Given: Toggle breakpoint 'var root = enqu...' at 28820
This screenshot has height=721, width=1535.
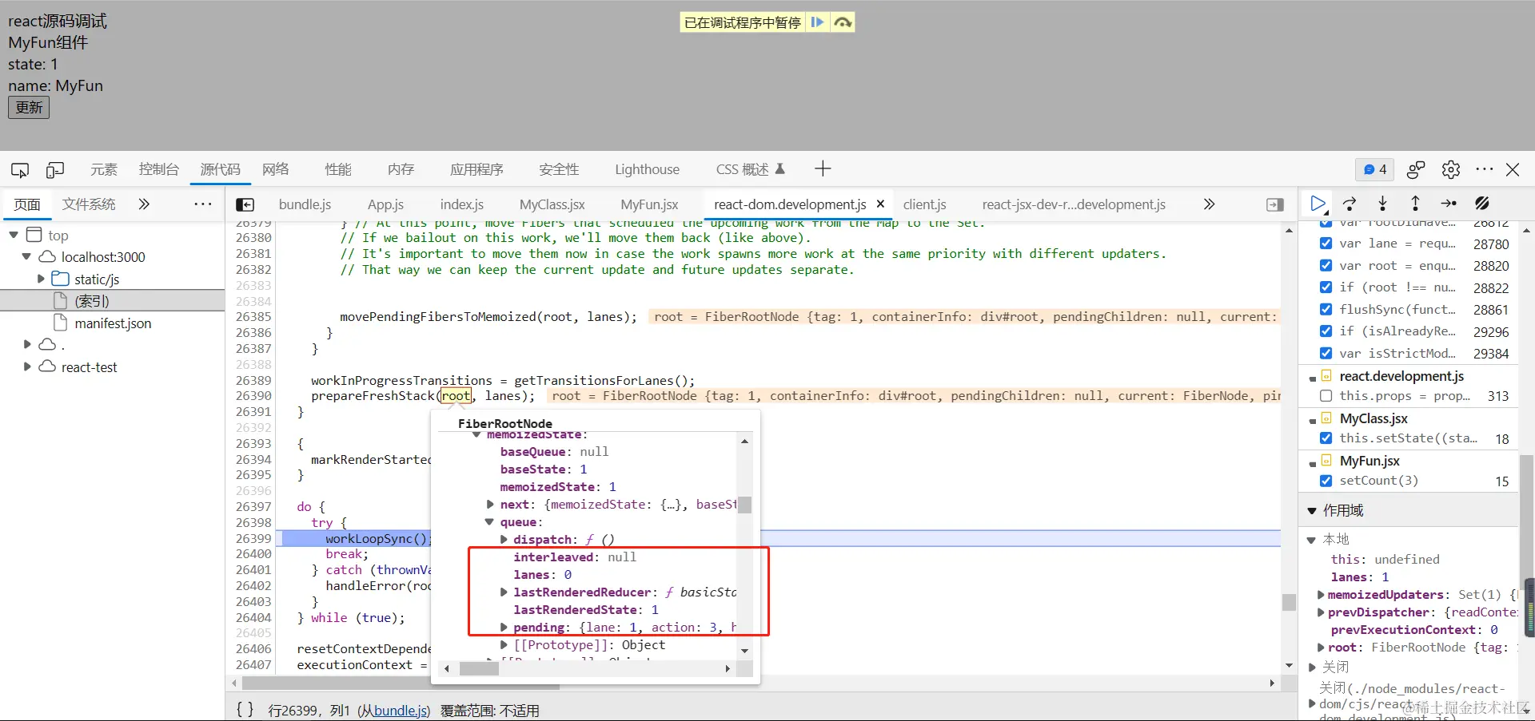Looking at the screenshot, I should point(1326,265).
